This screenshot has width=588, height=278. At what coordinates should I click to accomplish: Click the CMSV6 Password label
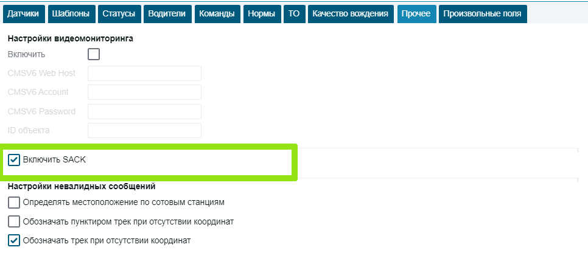tap(41, 111)
